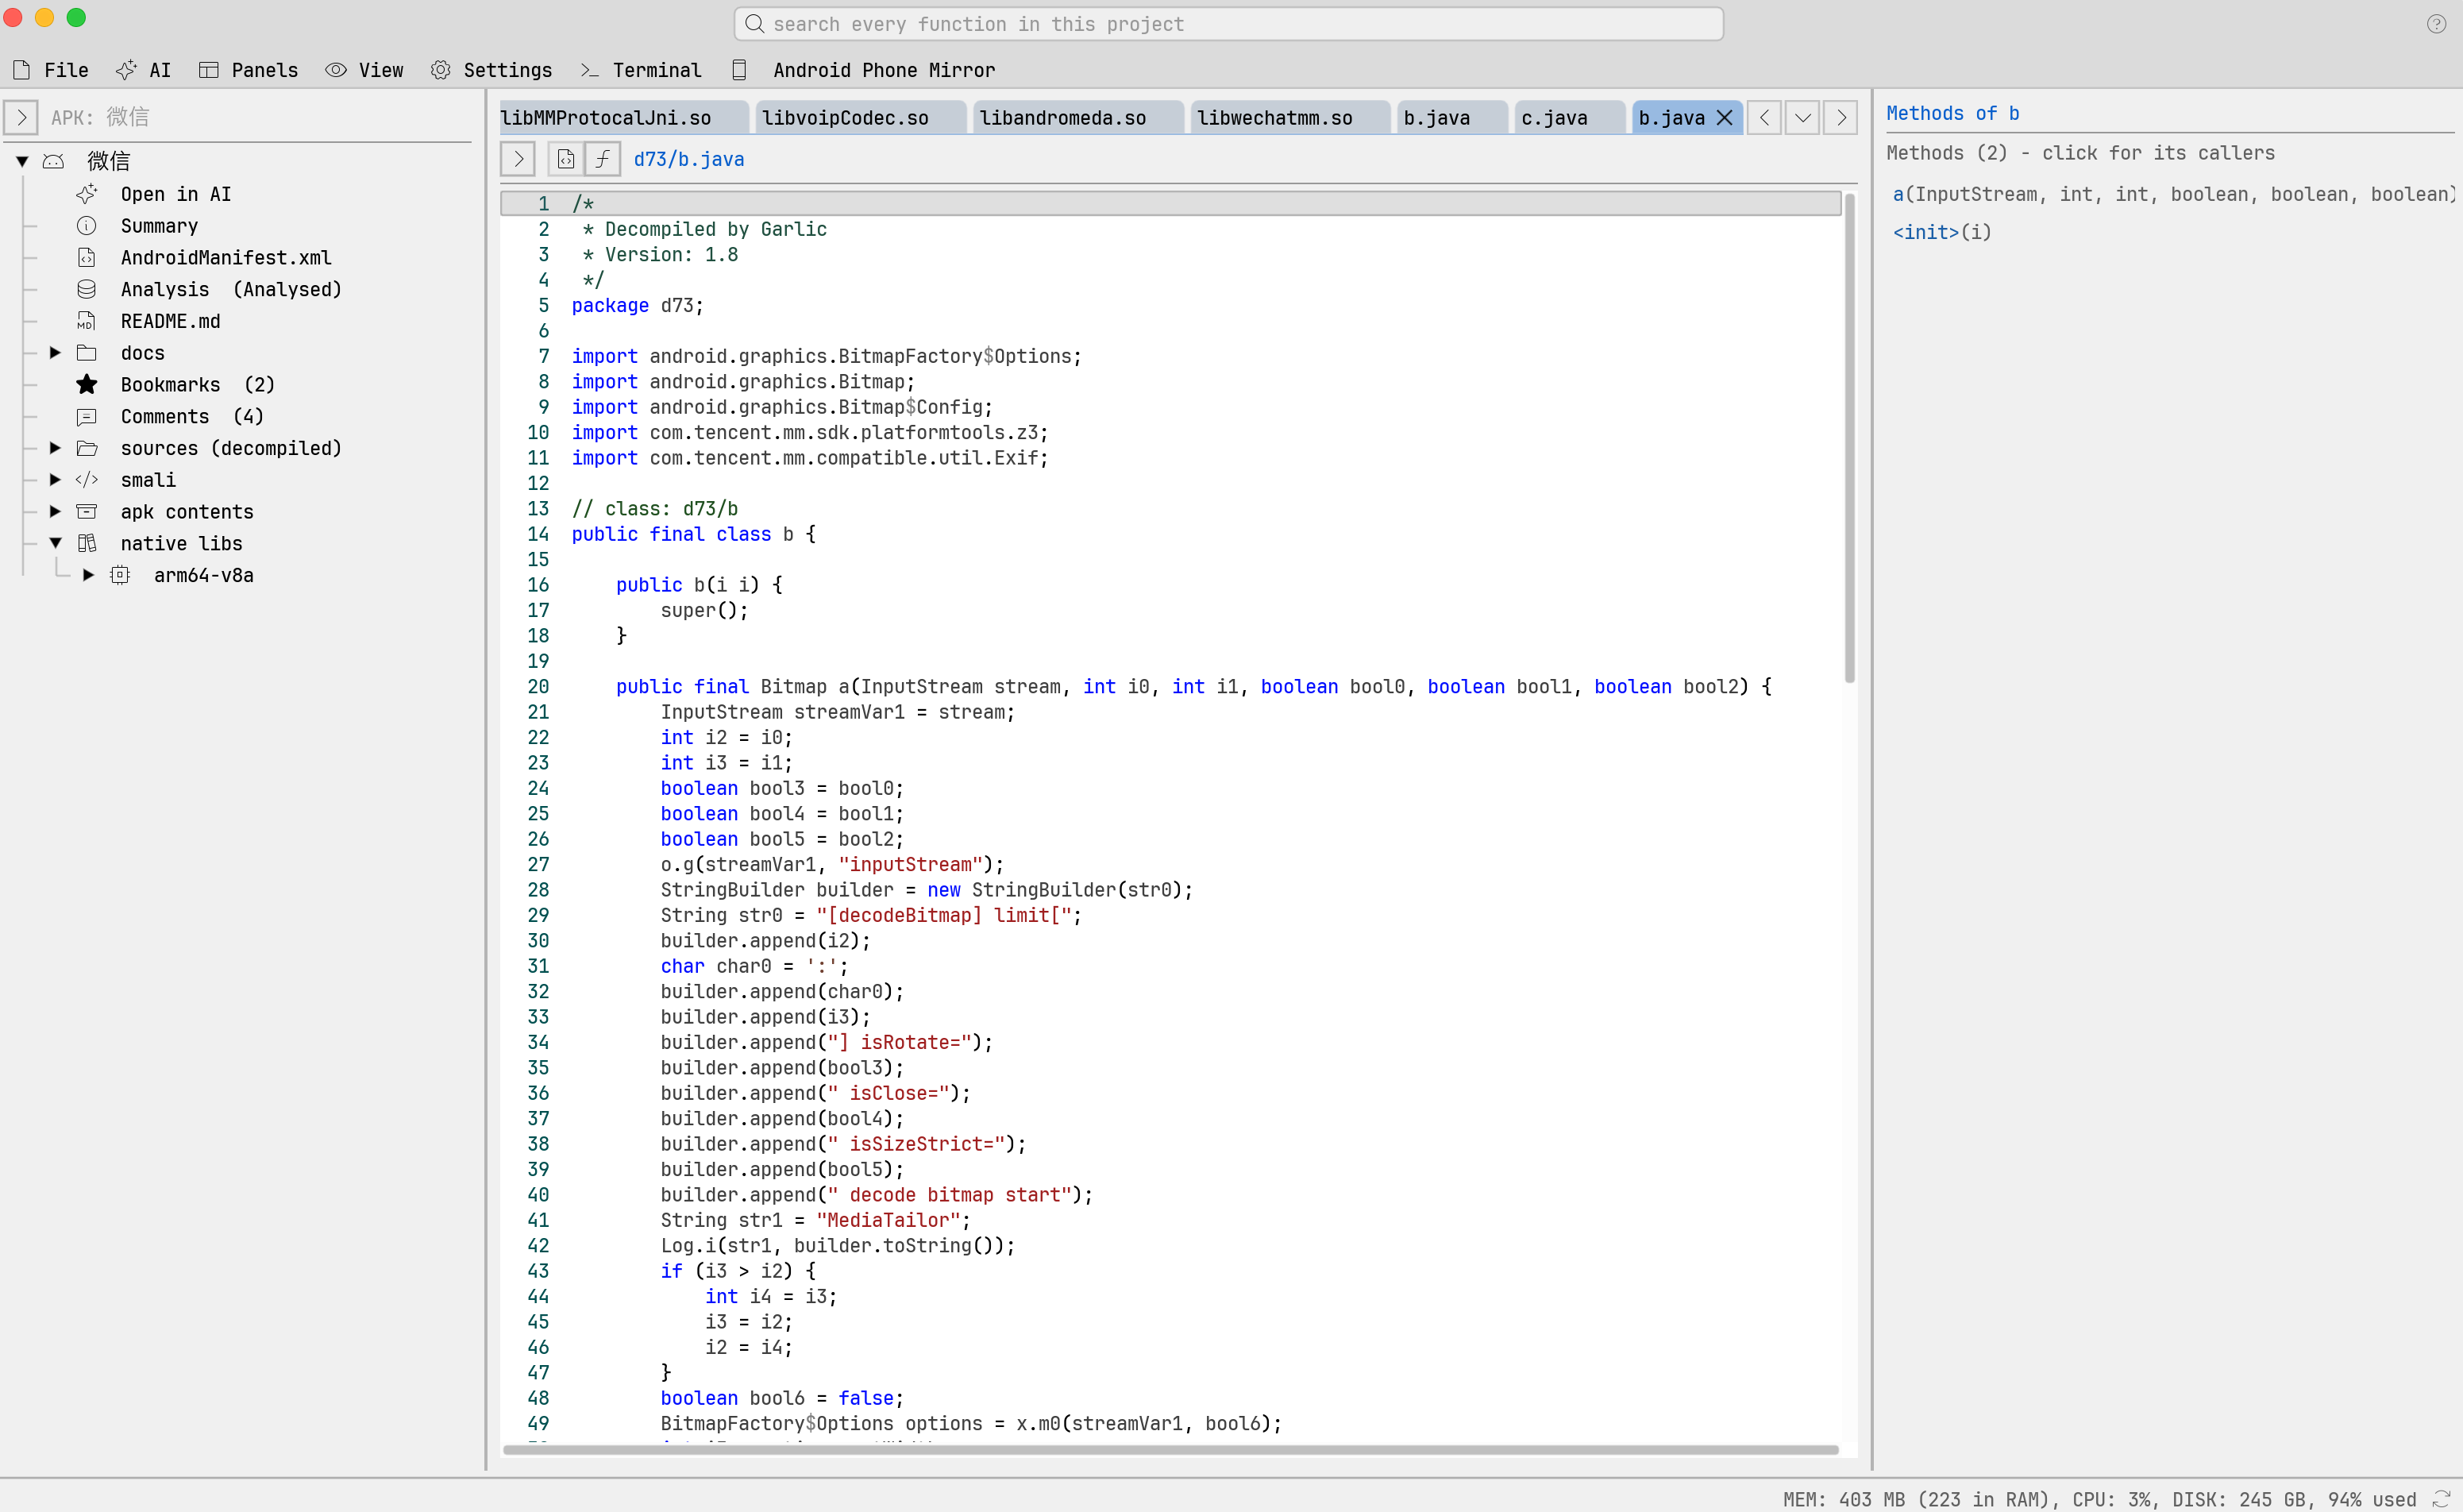Image resolution: width=2463 pixels, height=1512 pixels.
Task: Click the Open in AI sparkle icon
Action: point(87,194)
